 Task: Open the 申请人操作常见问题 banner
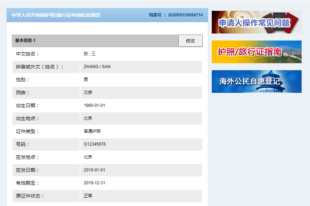(257, 22)
